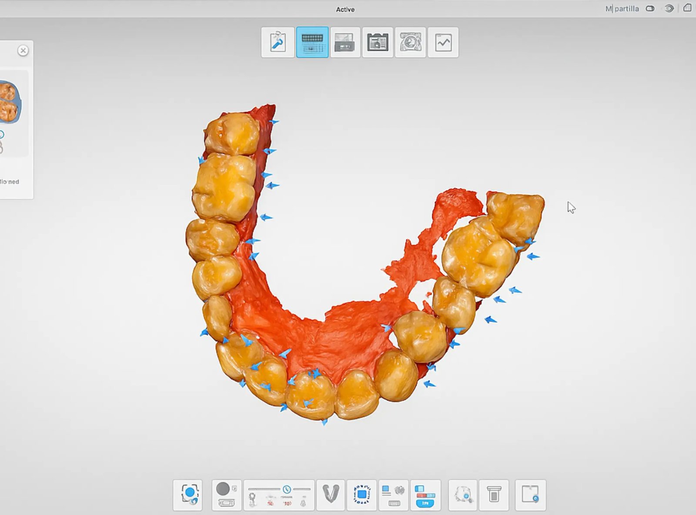Open the camera snapshot workflow icon
This screenshot has width=696, height=515.
coord(377,43)
